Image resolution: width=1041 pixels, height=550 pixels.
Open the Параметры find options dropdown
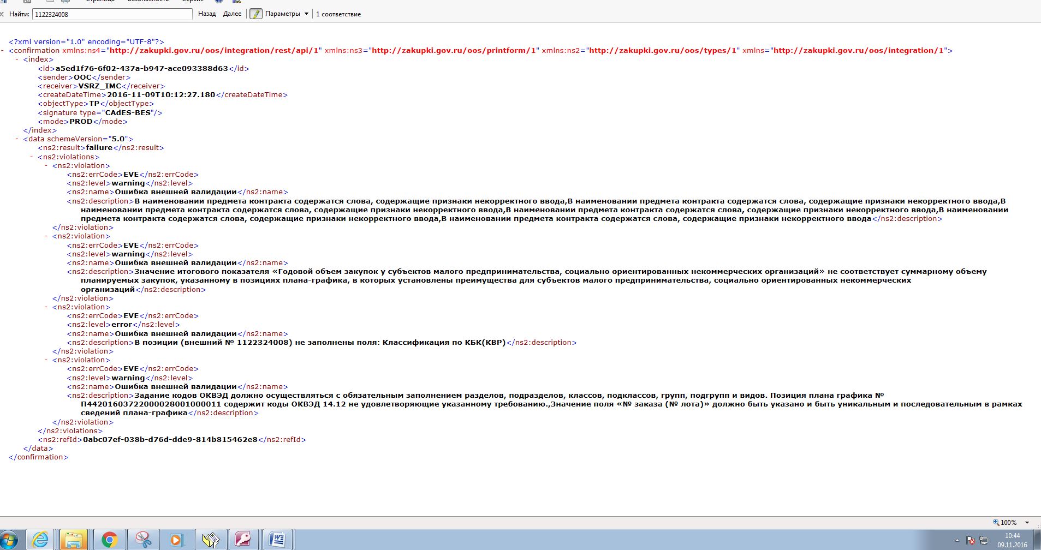pyautogui.click(x=287, y=14)
